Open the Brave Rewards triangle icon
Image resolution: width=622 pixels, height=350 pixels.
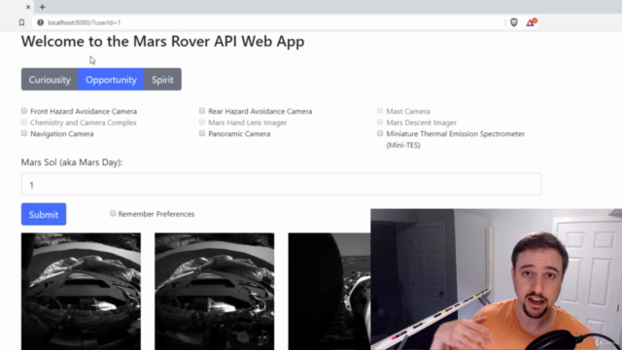click(x=531, y=22)
